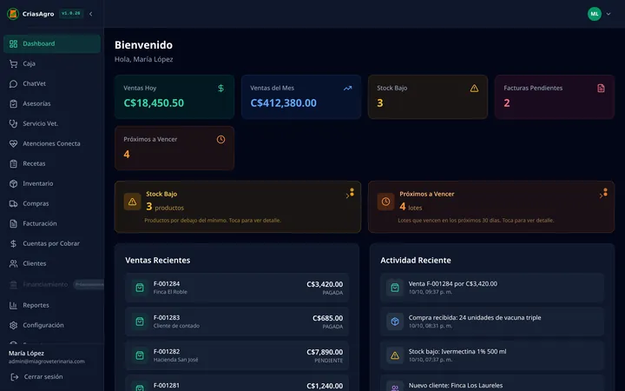The height and width of the screenshot is (391, 625).
Task: Click the Inventario box icon
Action: click(x=14, y=183)
